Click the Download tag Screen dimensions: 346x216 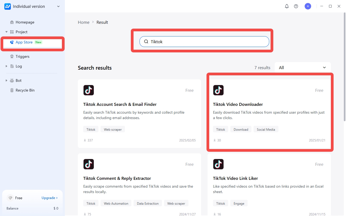pos(241,129)
